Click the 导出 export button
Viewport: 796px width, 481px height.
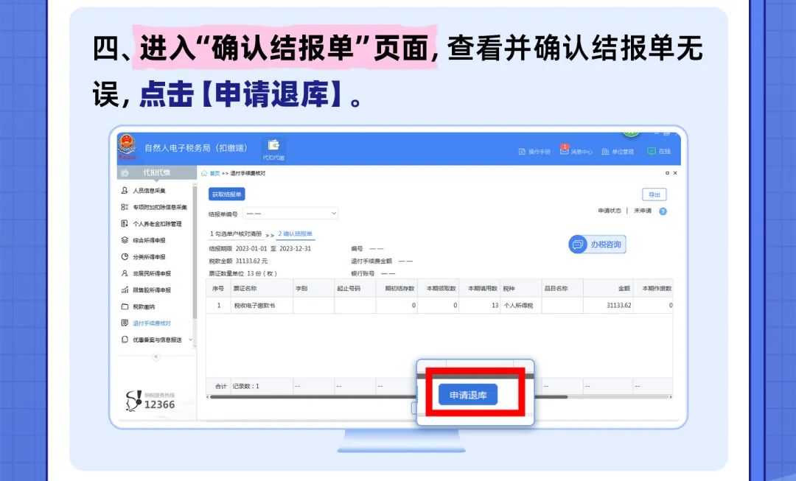[x=654, y=194]
